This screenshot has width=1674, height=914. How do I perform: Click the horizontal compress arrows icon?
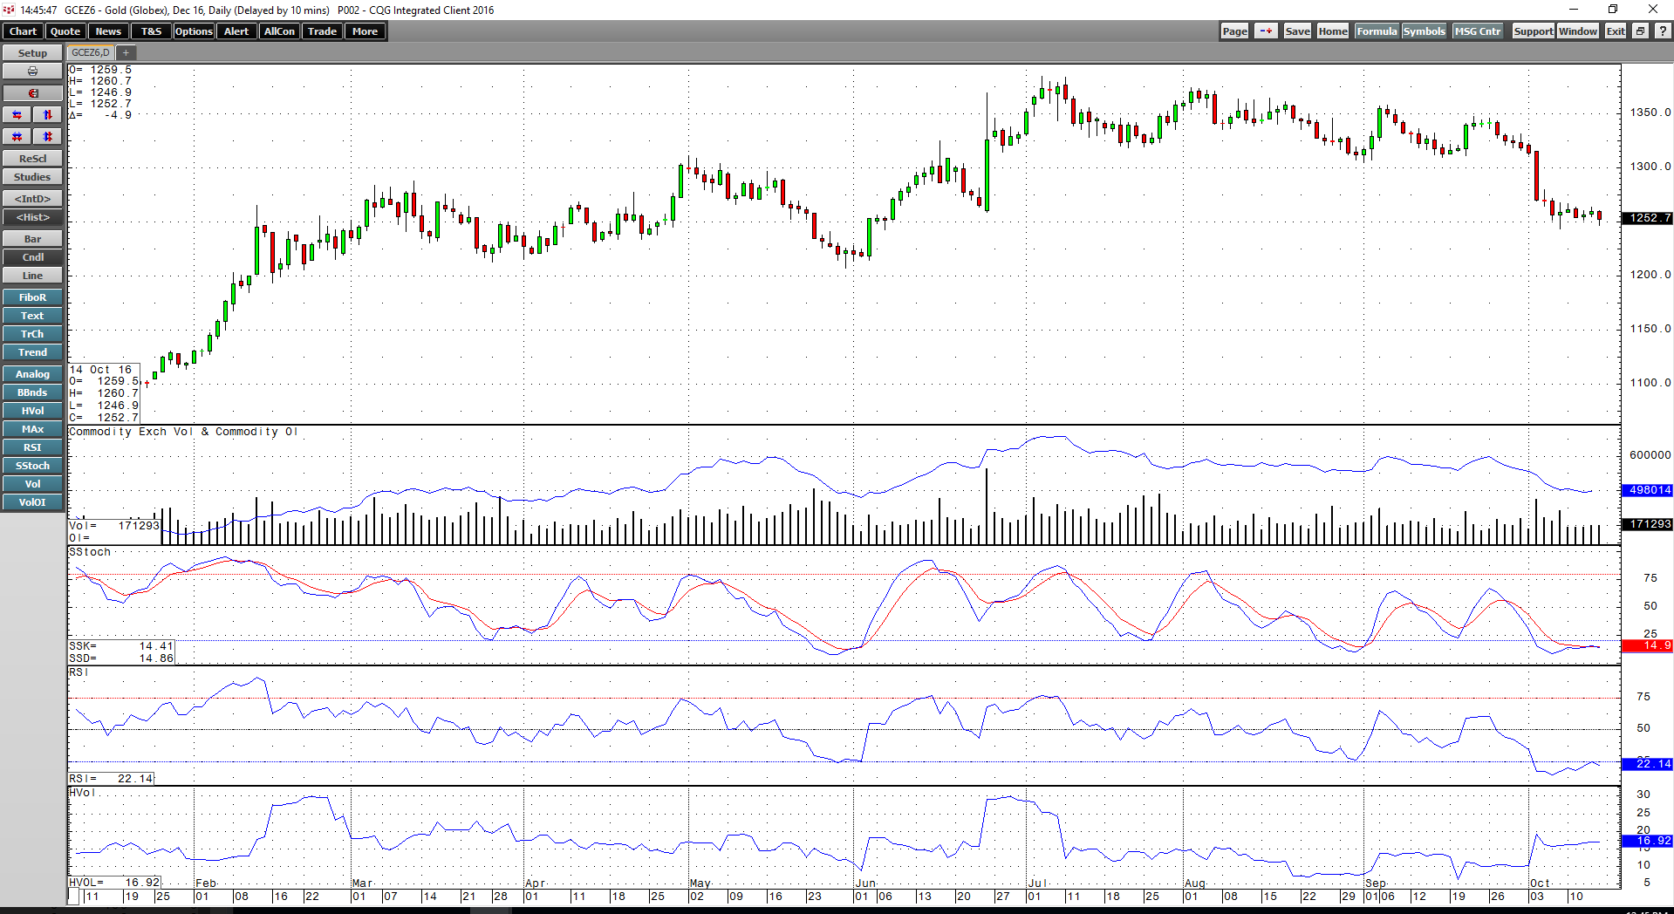click(x=17, y=137)
